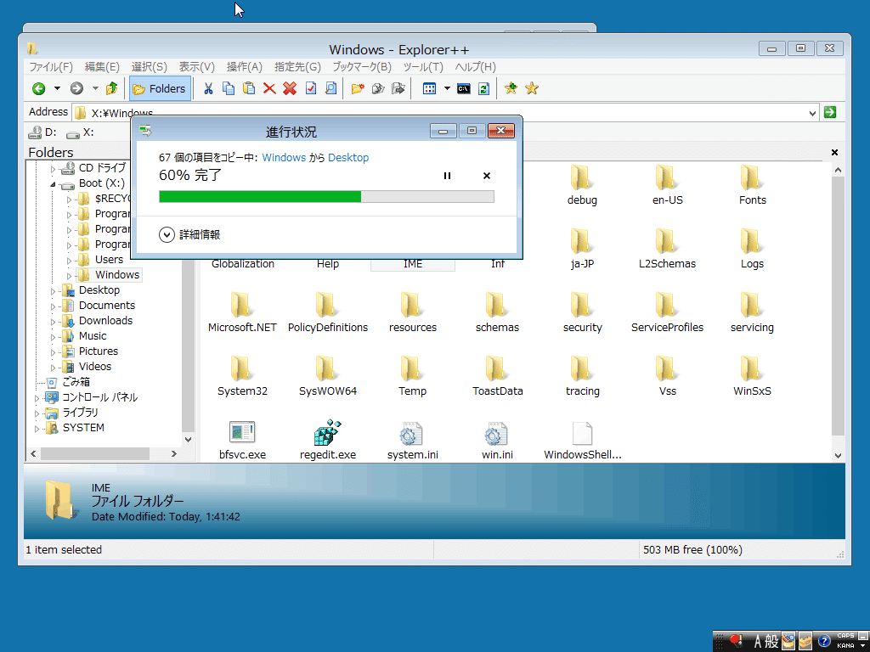Expand the ライブラリ tree node
Image resolution: width=870 pixels, height=652 pixels.
[x=37, y=413]
